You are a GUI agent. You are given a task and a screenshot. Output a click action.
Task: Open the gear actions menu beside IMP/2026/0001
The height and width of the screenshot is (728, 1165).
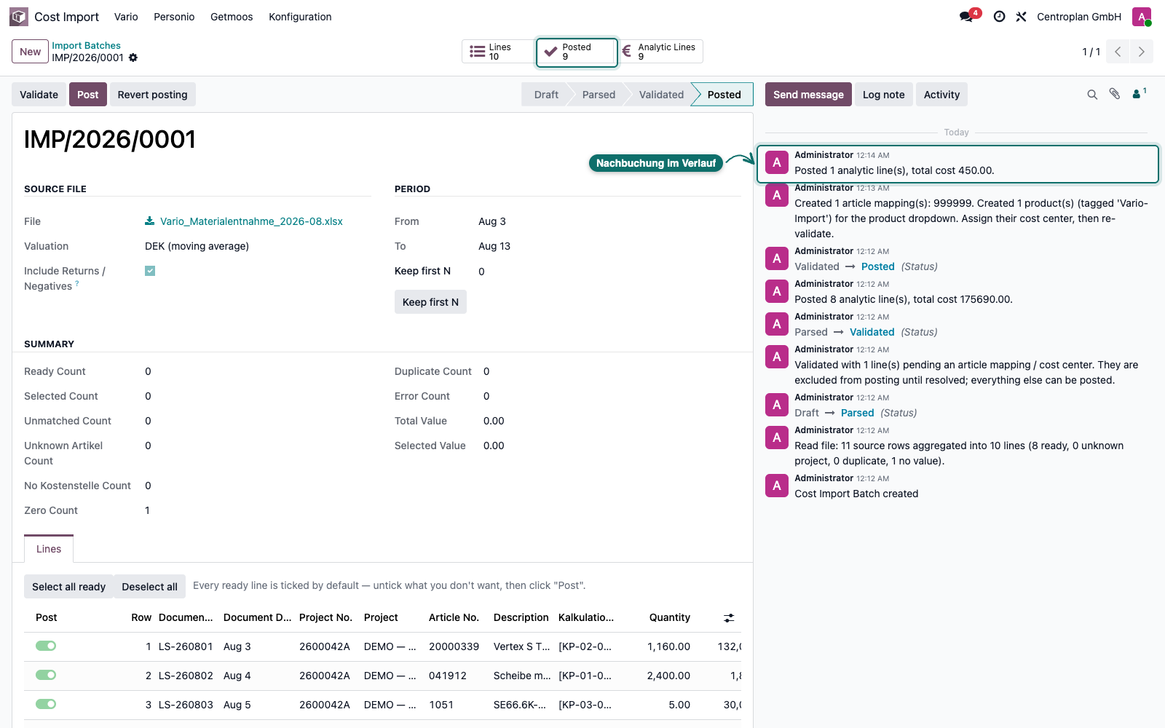(133, 58)
